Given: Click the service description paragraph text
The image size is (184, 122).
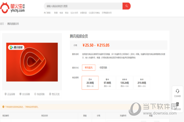Looking at the screenshot, I should click(124, 56).
